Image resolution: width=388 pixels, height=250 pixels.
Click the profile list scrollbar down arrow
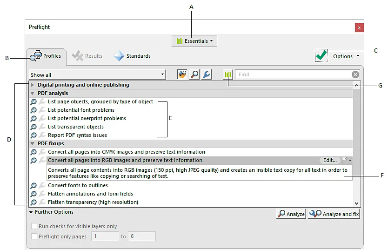356,203
